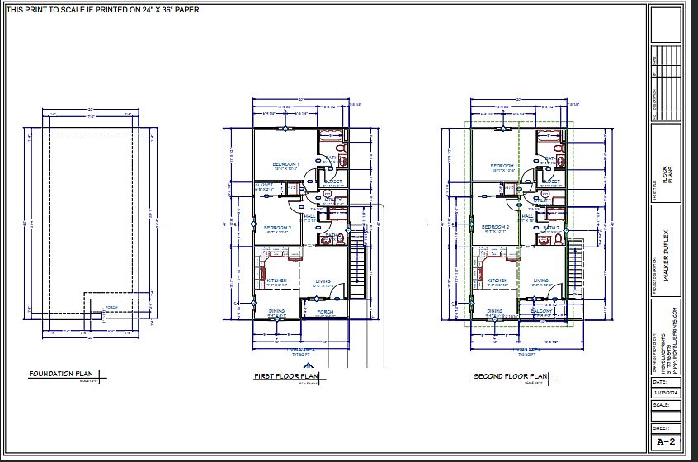Click 'KITCHEN' label on first floor plan
The image size is (698, 462).
[277, 280]
